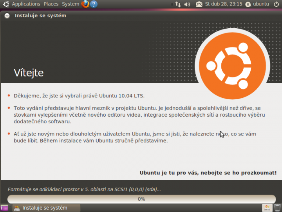Launch Firefox from the top panel
Viewport: 282px width, 212px height.
85,4
